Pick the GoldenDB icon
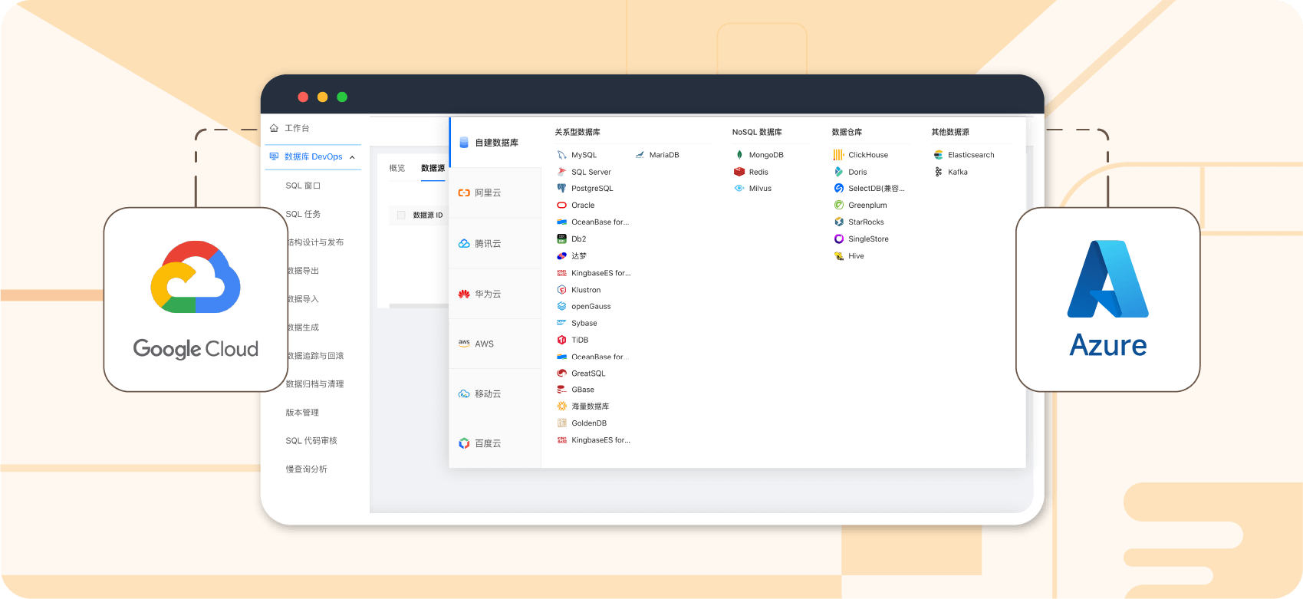1303x599 pixels. pos(561,423)
